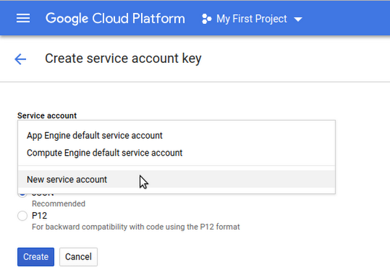Click the 'Recommended' hint text
This screenshot has height=275, width=390.
(58, 204)
